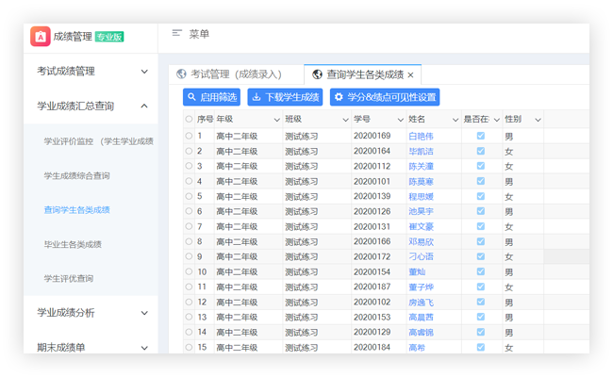Select the radio button for row 8
Viewport: 613px width, 377px height.
[189, 241]
